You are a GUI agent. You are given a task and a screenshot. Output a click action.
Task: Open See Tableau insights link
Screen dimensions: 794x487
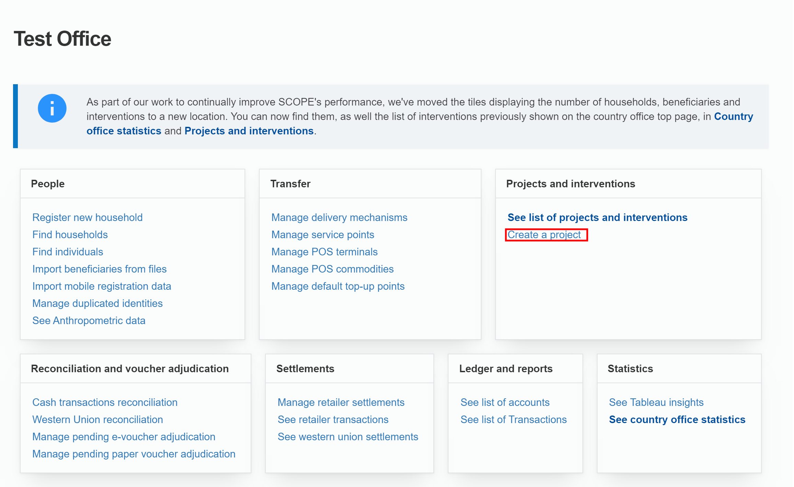point(656,402)
